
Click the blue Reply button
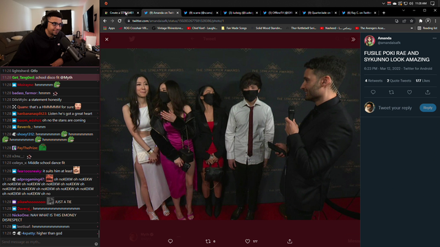click(x=428, y=108)
